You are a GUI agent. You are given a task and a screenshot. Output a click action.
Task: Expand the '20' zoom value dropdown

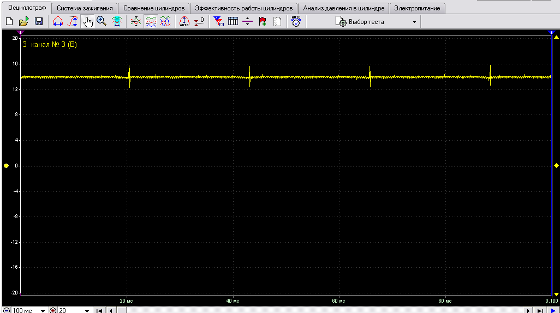pos(87,310)
